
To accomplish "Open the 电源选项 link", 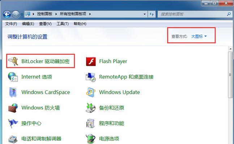I will (x=109, y=139).
